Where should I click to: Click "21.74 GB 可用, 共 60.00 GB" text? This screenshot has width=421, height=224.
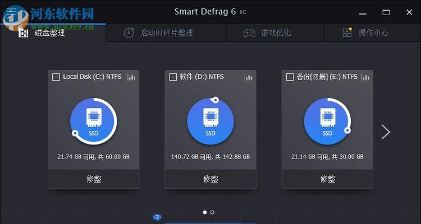93,156
